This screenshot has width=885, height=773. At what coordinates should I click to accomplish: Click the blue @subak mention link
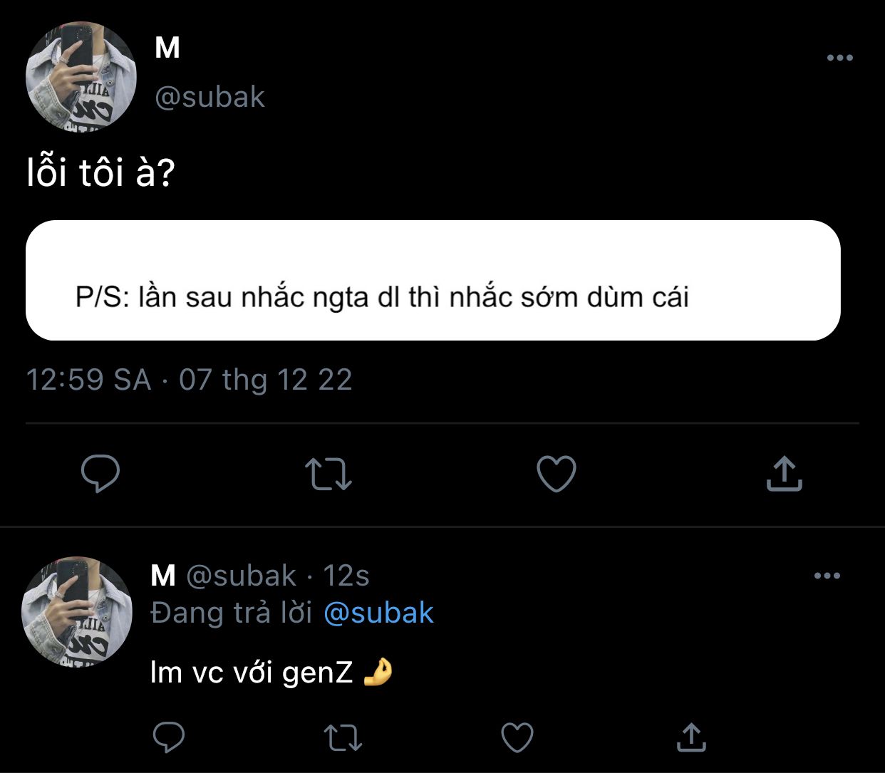tap(378, 613)
